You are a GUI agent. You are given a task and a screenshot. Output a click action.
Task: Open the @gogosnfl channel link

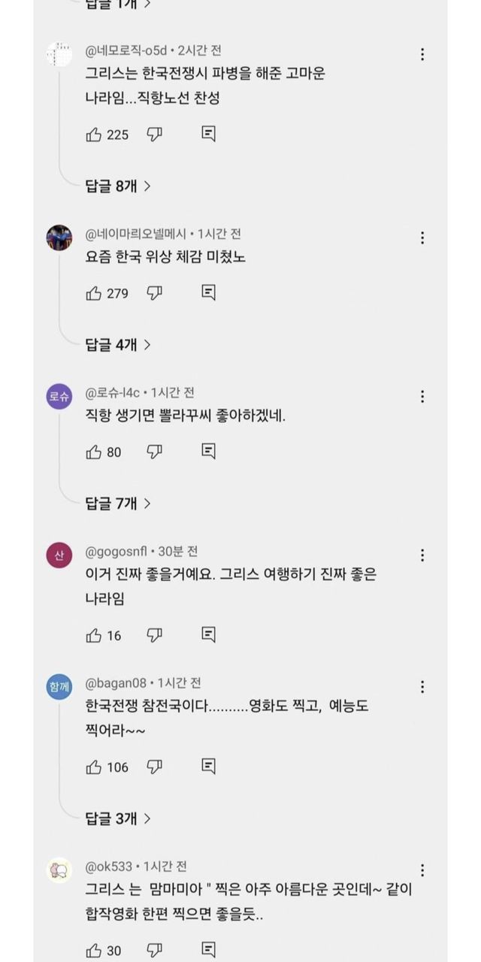click(x=120, y=552)
